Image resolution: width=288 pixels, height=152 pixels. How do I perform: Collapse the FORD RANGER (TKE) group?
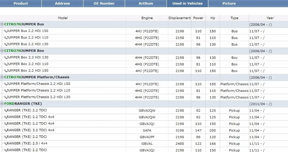point(2,104)
